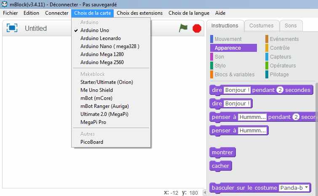Choose PicoBoard from Autres section

111,142
